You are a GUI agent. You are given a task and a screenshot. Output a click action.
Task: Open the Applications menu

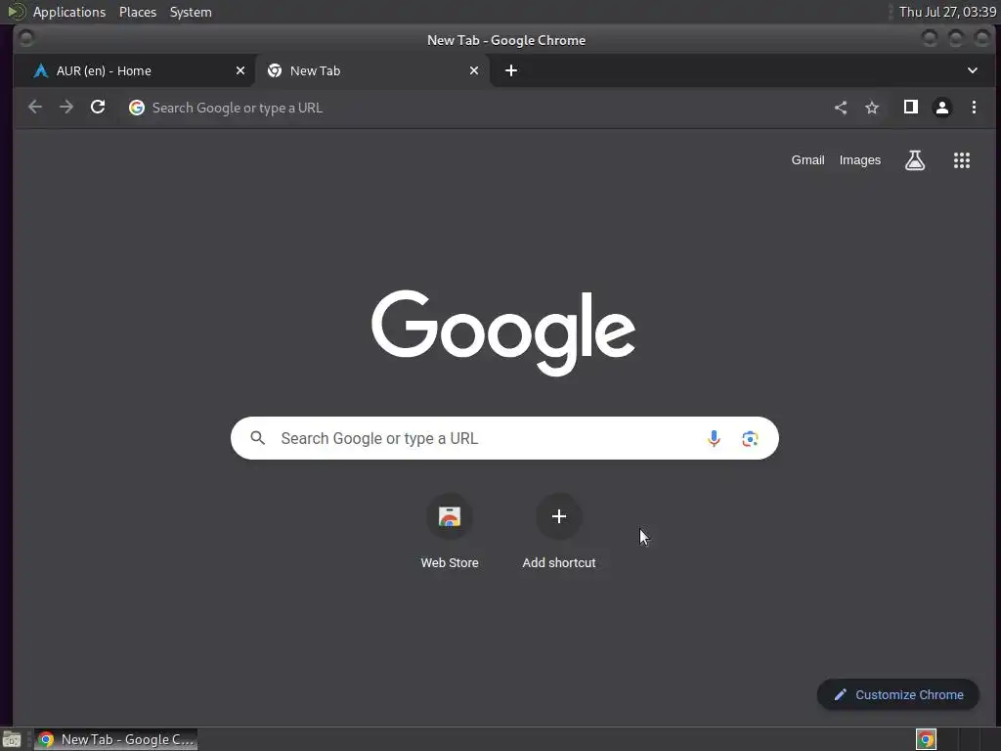69,12
